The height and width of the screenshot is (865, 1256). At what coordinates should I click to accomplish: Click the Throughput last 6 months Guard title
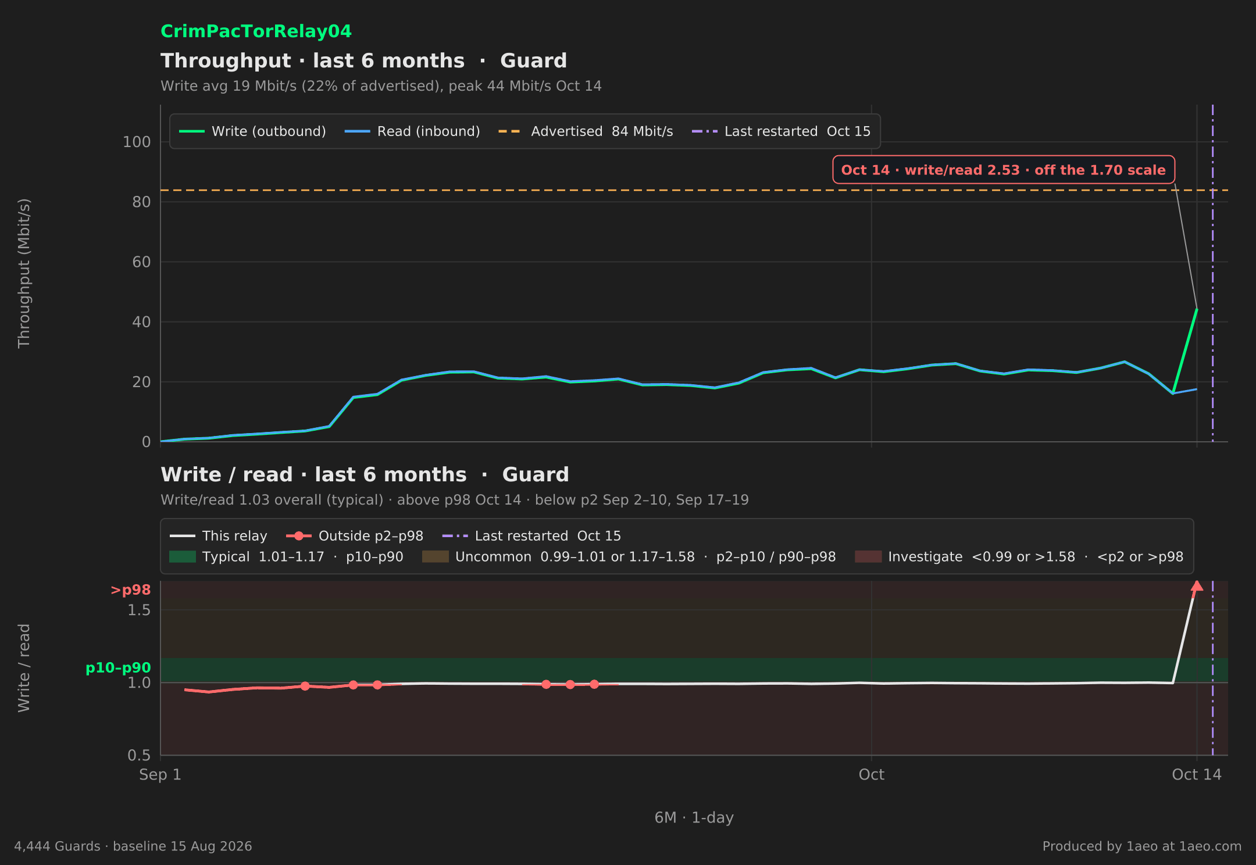tap(364, 60)
